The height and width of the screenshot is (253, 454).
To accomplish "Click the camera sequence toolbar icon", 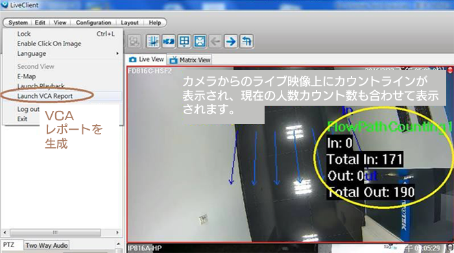I will click(x=169, y=42).
